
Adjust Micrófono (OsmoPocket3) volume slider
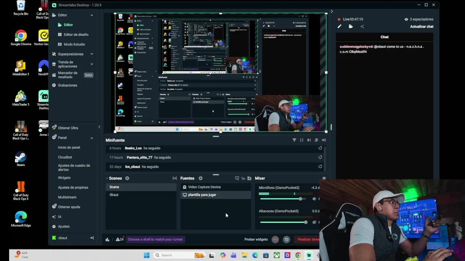[x=300, y=199]
